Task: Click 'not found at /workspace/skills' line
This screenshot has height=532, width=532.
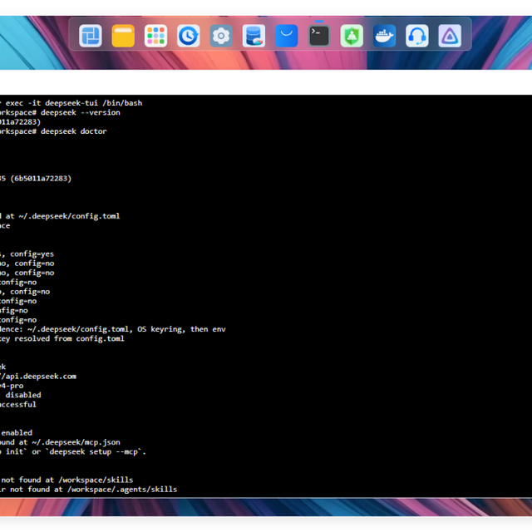Action: 66,480
